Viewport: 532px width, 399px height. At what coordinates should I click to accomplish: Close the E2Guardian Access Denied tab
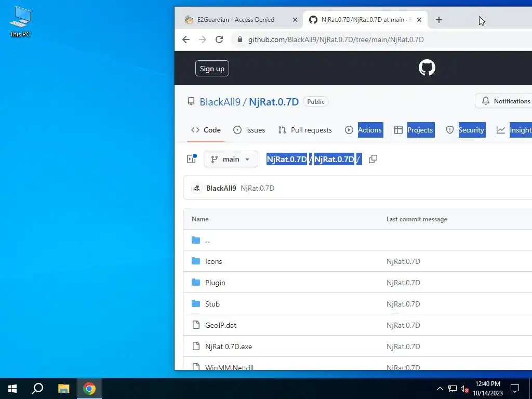point(295,20)
